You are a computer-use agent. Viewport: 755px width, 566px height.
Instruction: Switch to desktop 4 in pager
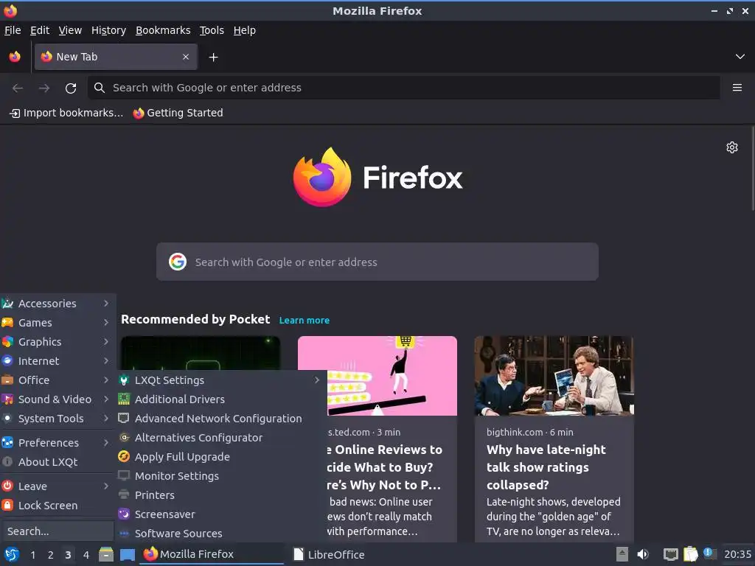[x=86, y=555]
